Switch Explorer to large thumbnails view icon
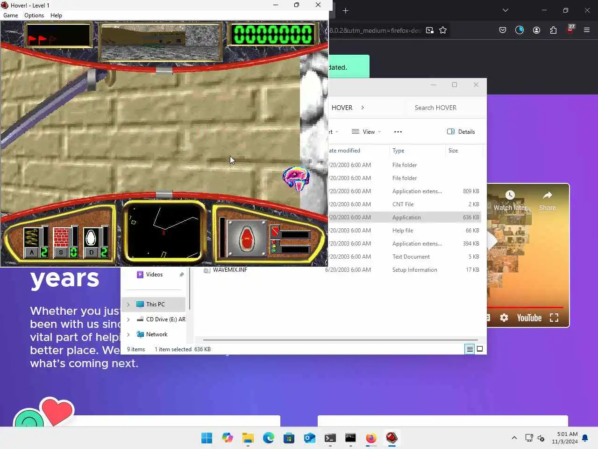598x449 pixels. pyautogui.click(x=480, y=349)
